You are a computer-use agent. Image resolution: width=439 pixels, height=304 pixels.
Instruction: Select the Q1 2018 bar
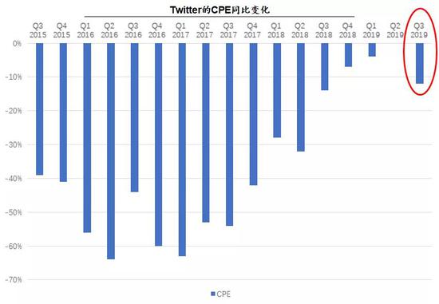277,90
